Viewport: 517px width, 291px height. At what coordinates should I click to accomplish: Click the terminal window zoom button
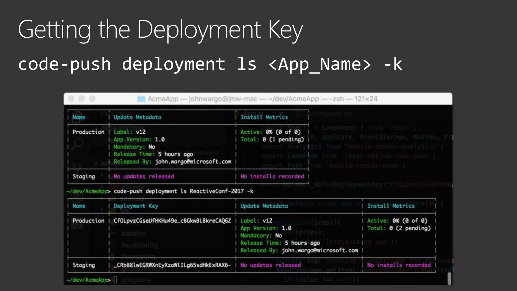click(x=92, y=99)
